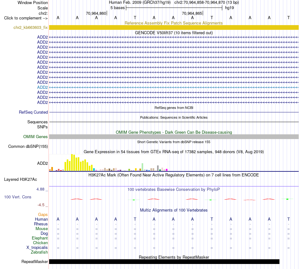Screen dimensions: 299x269
Task: Click the '5 bases' scale bar label
Action: pos(117,8)
